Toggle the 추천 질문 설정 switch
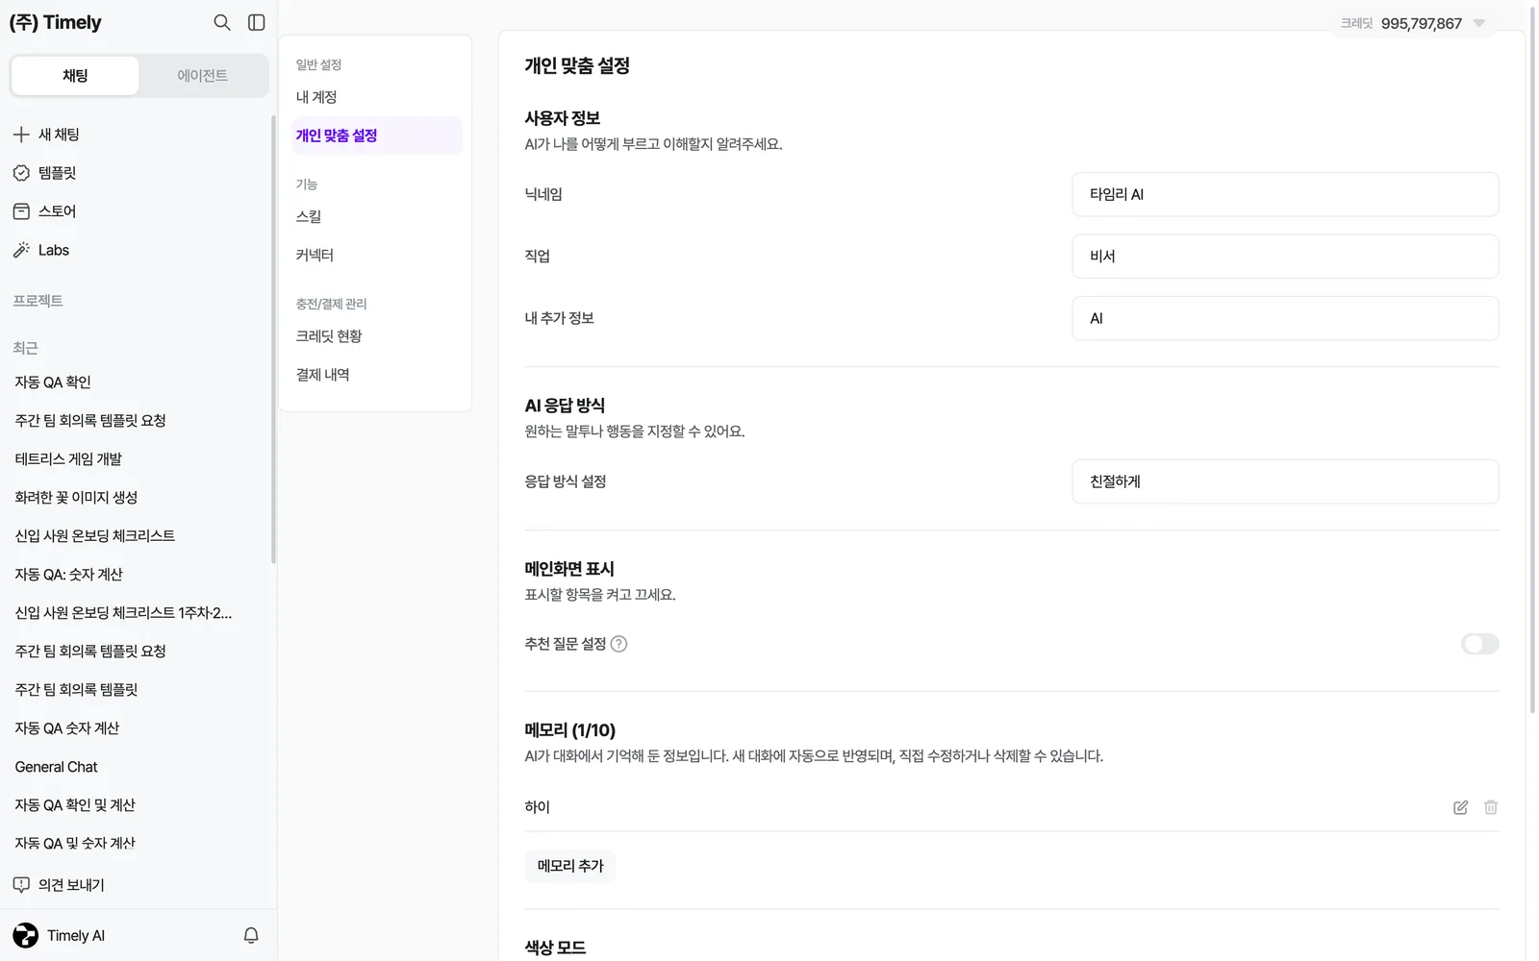 point(1479,644)
